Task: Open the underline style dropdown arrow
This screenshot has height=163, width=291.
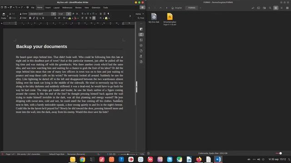Action: pyautogui.click(x=40, y=18)
